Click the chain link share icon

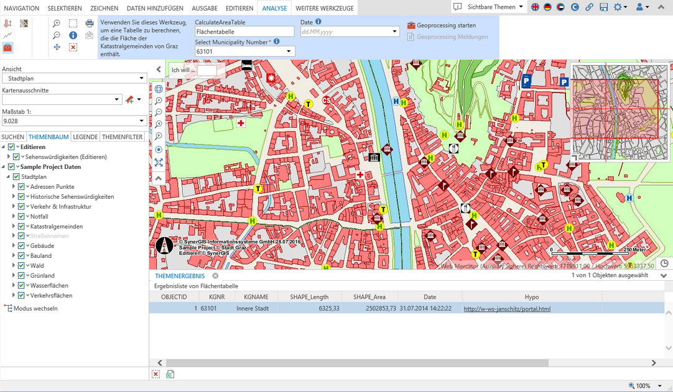pyautogui.click(x=588, y=7)
